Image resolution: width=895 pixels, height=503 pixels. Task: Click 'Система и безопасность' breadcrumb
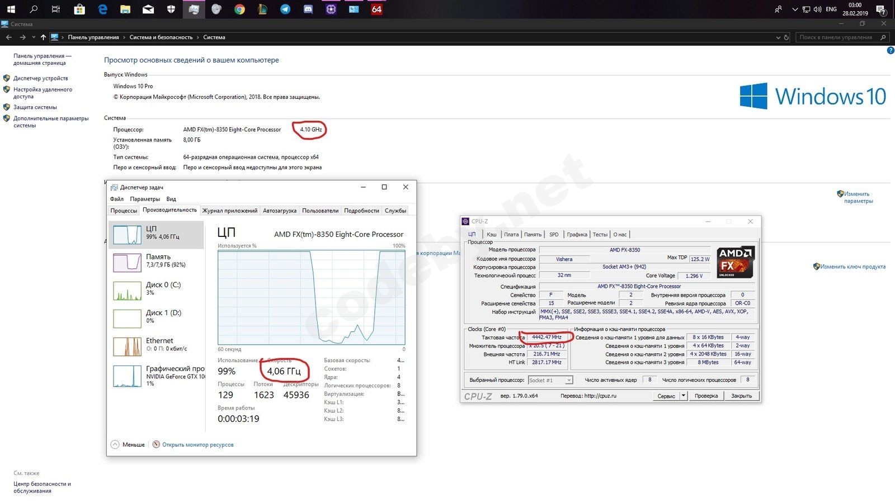click(x=161, y=37)
